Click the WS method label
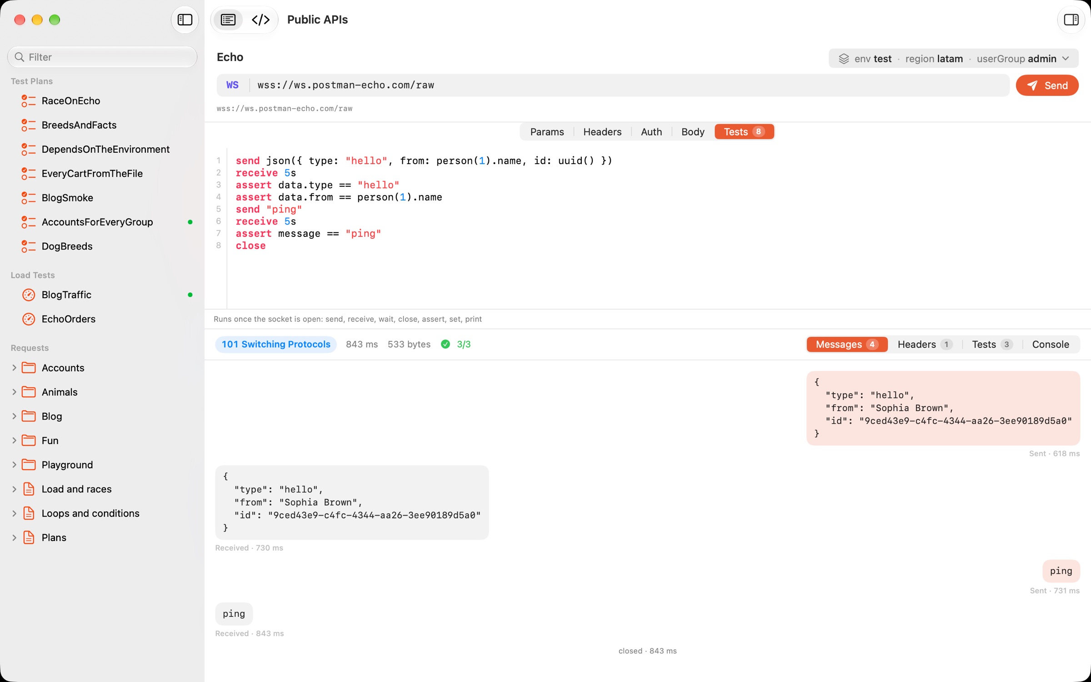 [232, 85]
